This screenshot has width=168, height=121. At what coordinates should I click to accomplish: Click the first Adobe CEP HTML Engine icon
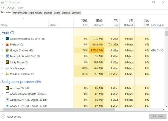7,100
